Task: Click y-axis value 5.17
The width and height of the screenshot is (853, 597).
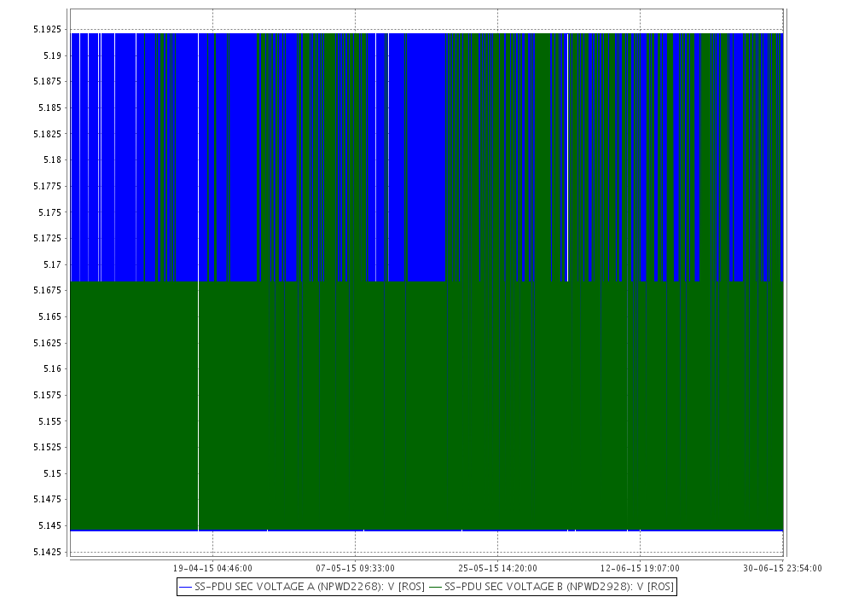Action: pos(52,264)
